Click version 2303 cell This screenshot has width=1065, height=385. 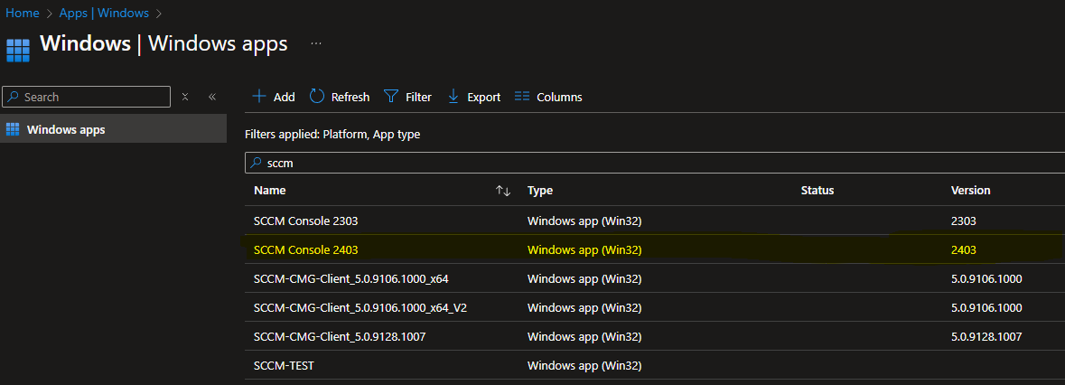coord(963,221)
